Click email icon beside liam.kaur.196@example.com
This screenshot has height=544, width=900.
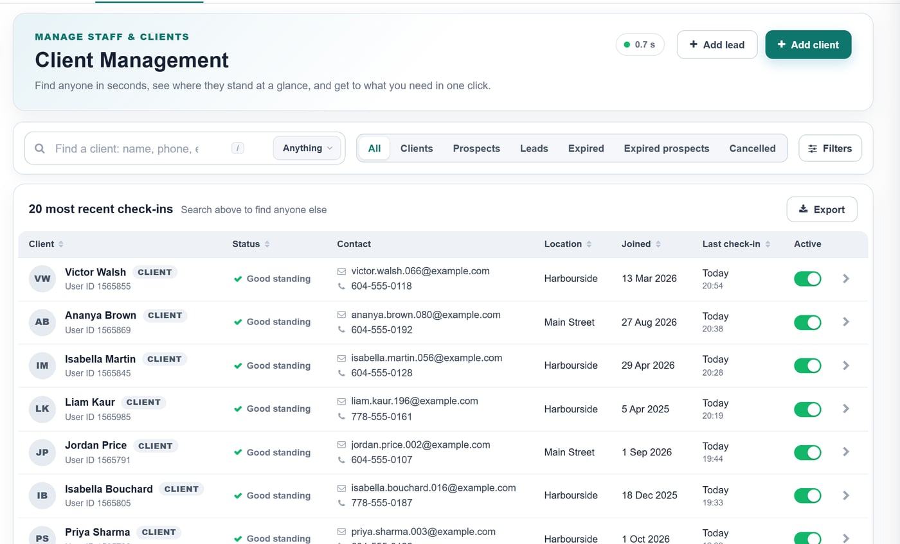pos(341,401)
